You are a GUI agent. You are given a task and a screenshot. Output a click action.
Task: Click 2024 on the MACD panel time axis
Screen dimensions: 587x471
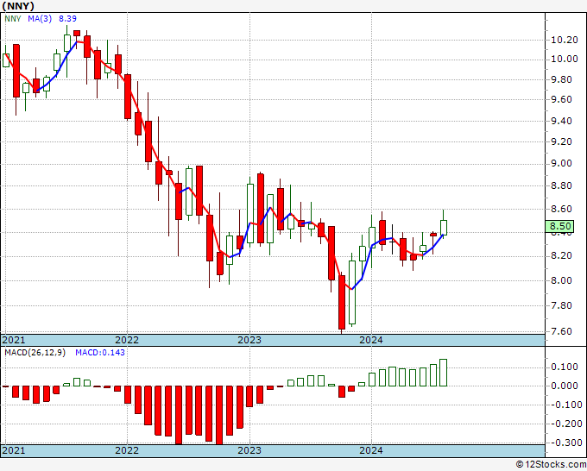pyautogui.click(x=371, y=450)
